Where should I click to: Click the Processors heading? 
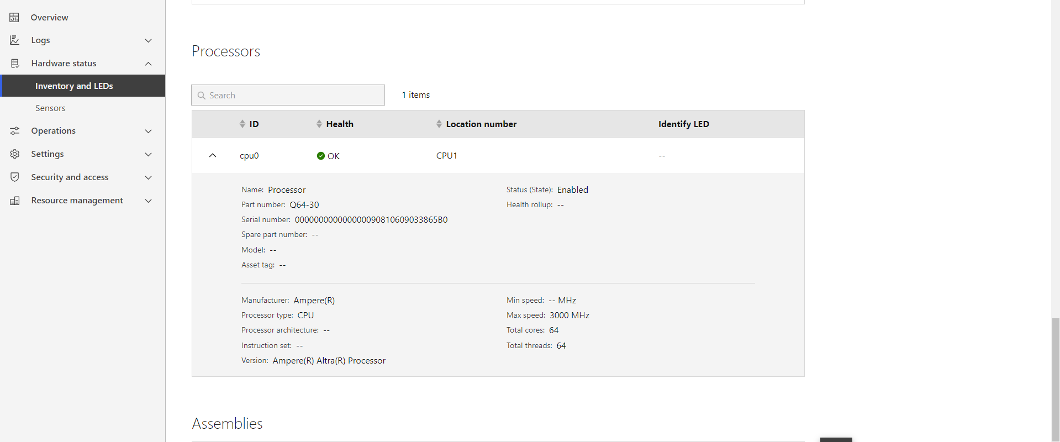(226, 51)
